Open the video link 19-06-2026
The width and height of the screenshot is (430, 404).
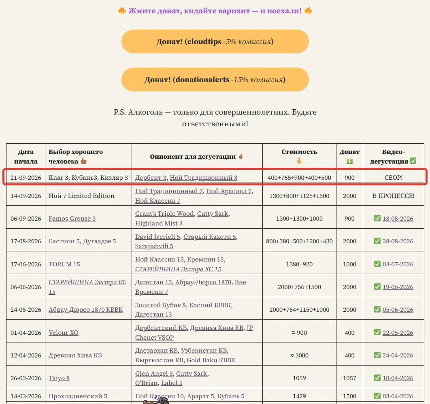click(x=398, y=287)
